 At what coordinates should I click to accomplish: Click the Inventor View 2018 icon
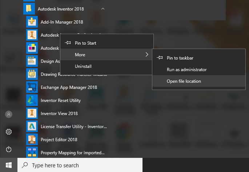click(32, 113)
